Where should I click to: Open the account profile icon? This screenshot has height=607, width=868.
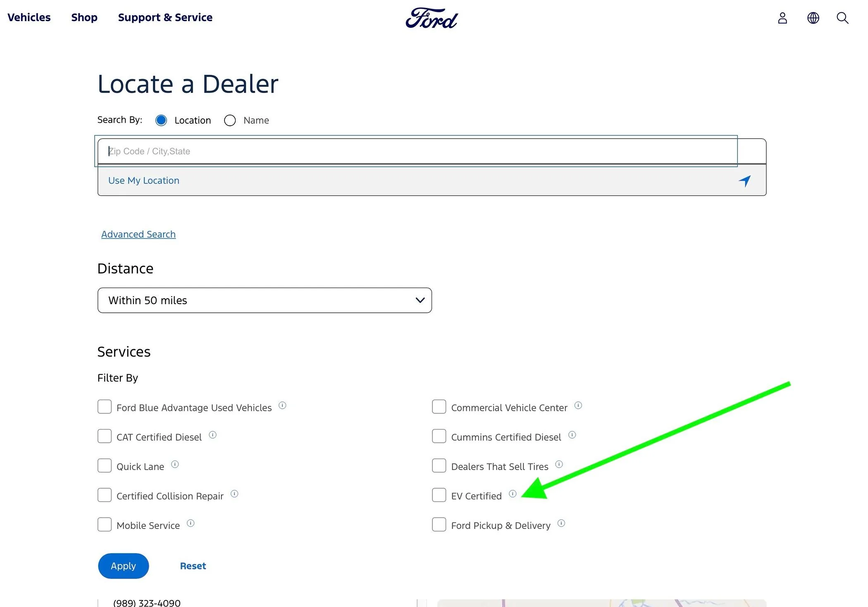click(782, 18)
